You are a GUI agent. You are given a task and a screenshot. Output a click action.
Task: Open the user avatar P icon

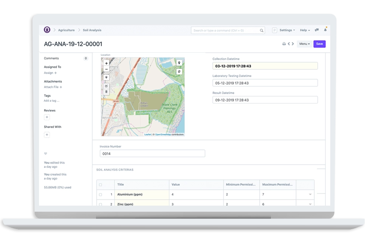(274, 30)
